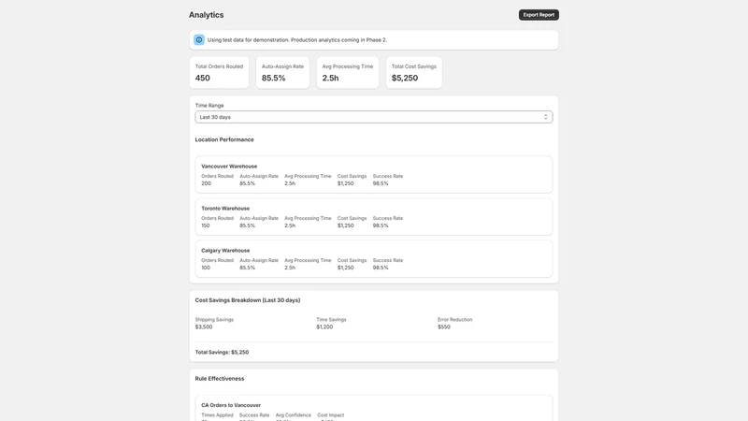Viewport: 748px width, 421px height.
Task: Click the CA Orders to Vancouver rule
Action: tap(231, 405)
